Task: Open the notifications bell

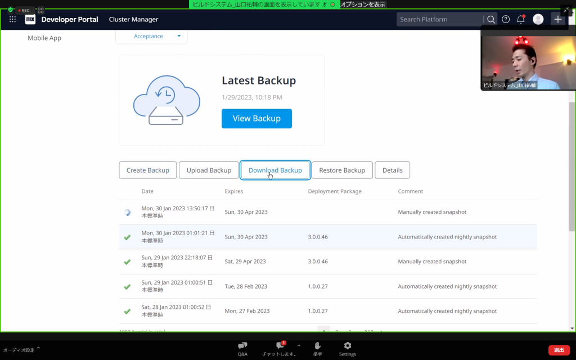Action: coord(521,19)
